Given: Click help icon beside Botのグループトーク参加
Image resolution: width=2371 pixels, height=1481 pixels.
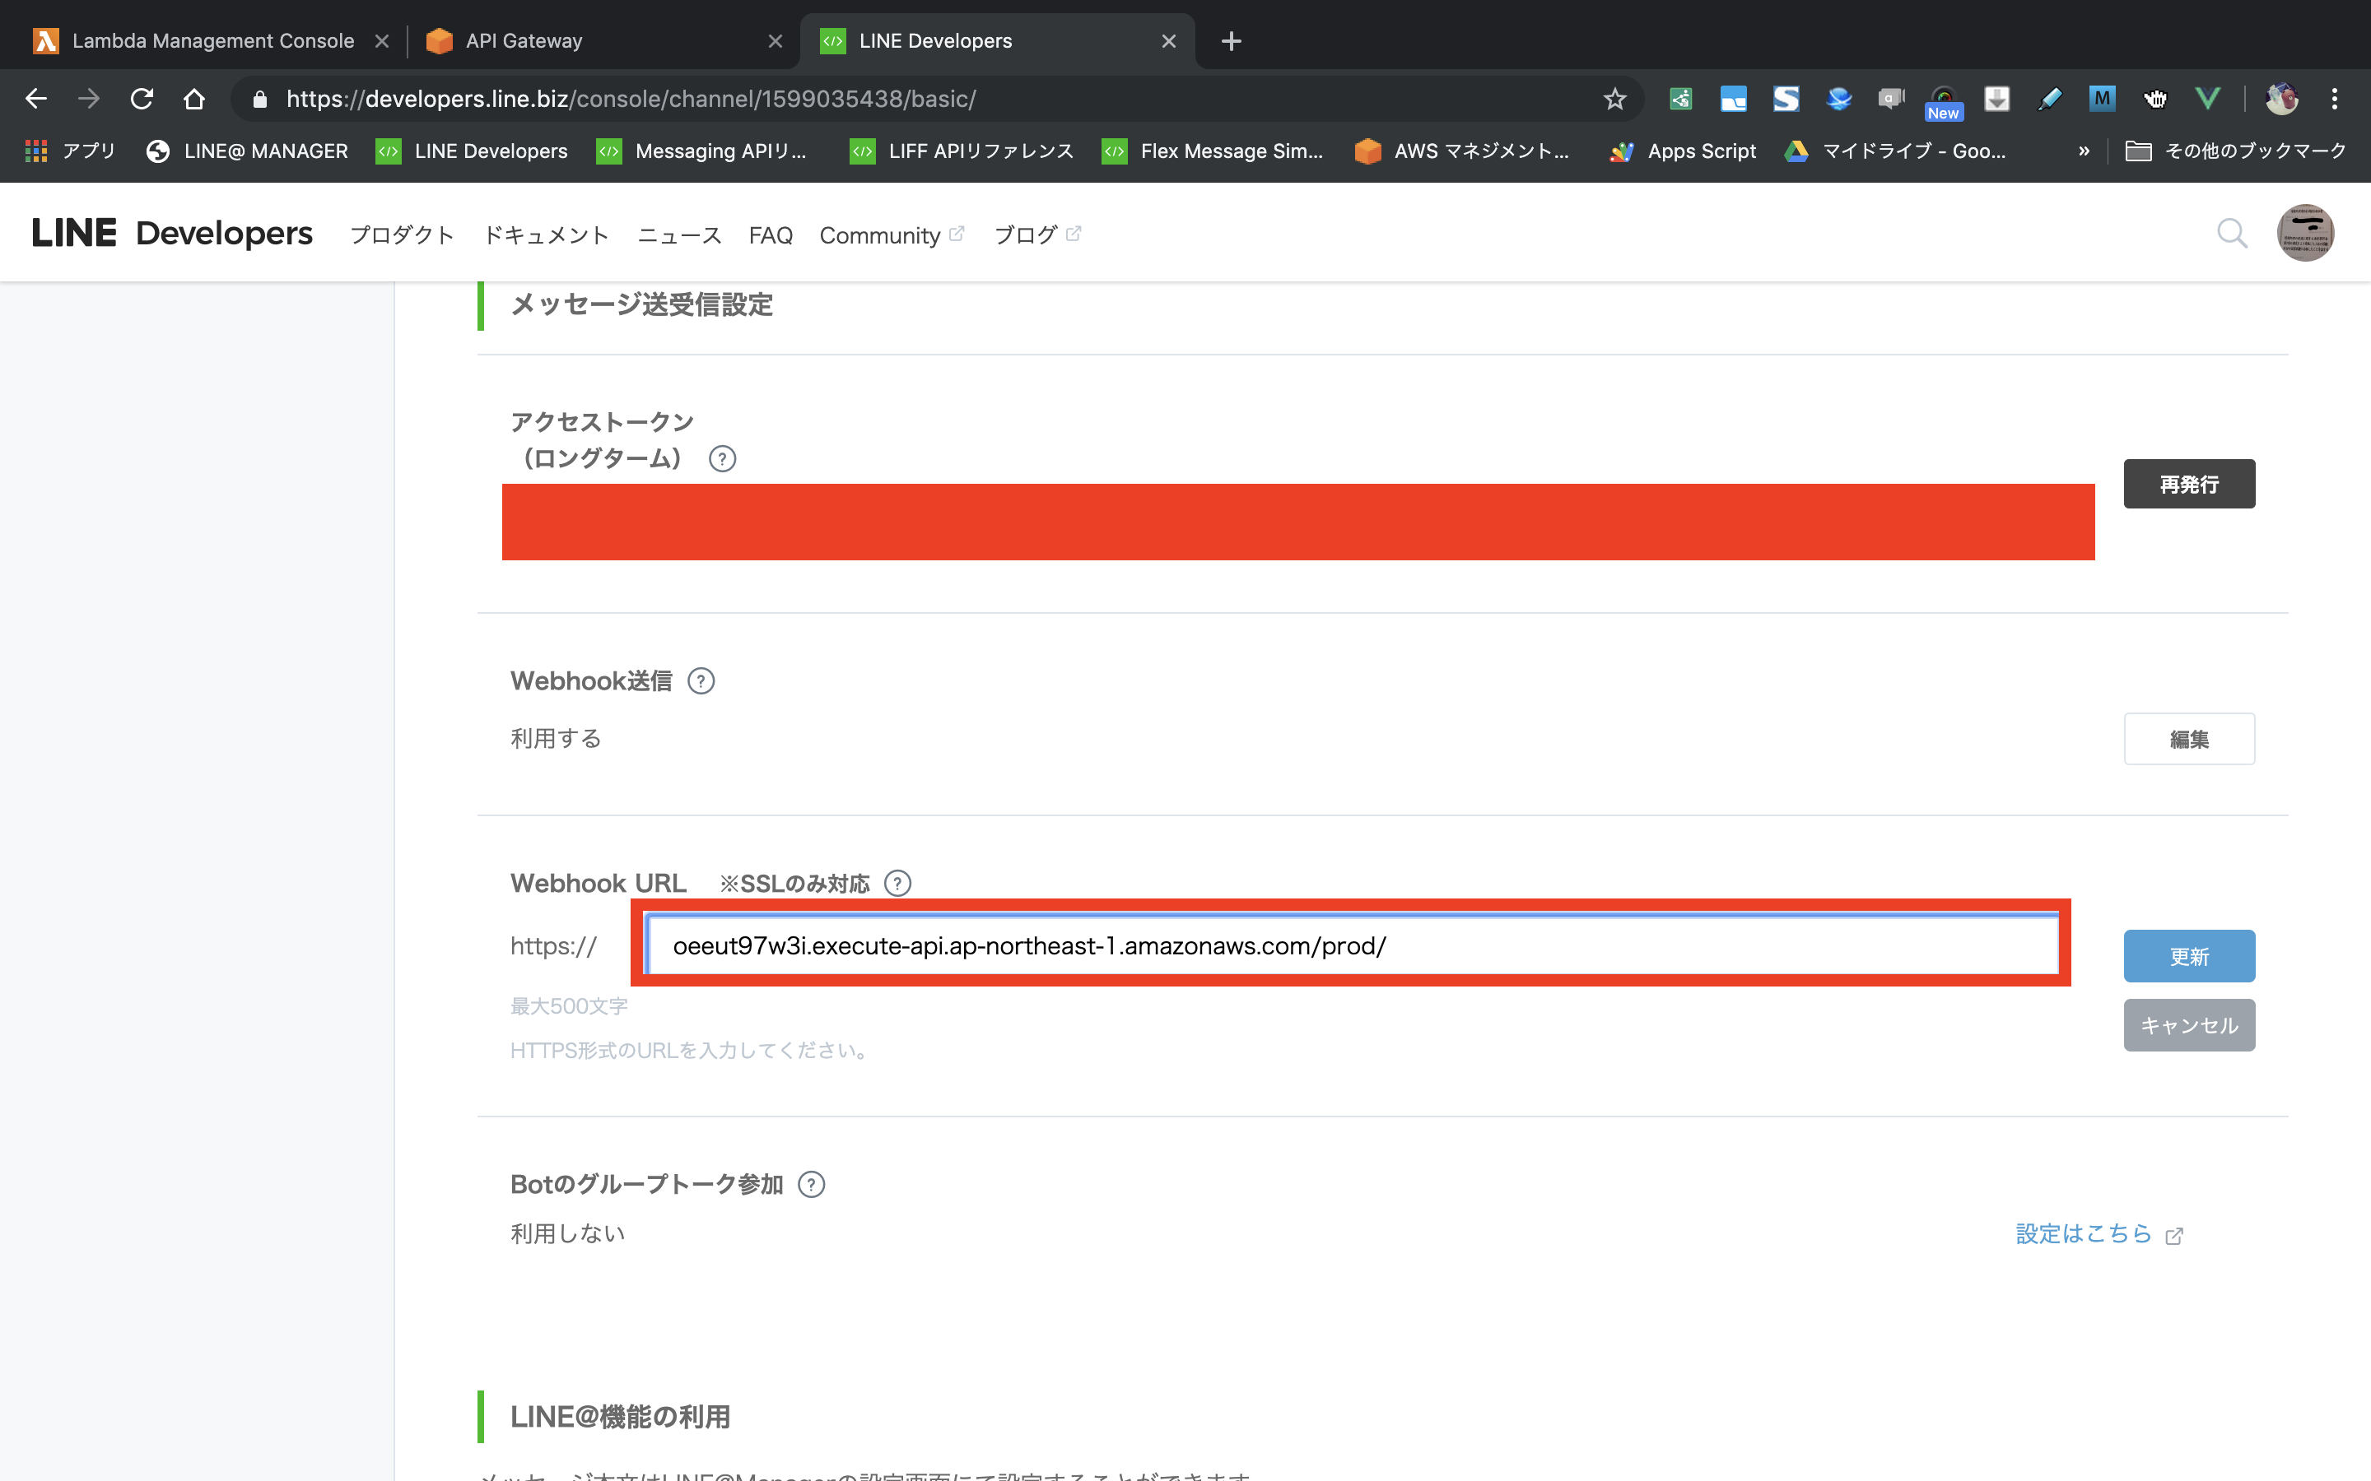Looking at the screenshot, I should [811, 1184].
